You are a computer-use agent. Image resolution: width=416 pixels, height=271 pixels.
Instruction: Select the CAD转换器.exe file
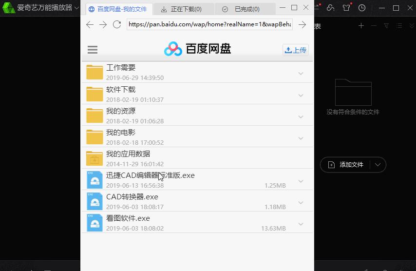[197, 201]
